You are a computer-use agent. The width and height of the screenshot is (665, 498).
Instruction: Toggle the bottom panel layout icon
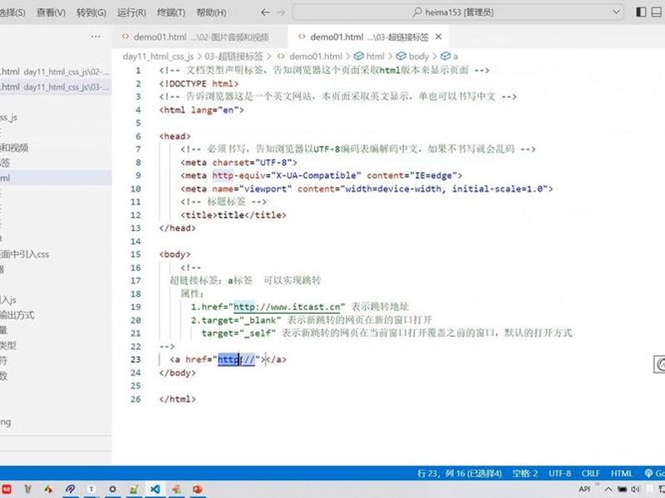[x=657, y=12]
